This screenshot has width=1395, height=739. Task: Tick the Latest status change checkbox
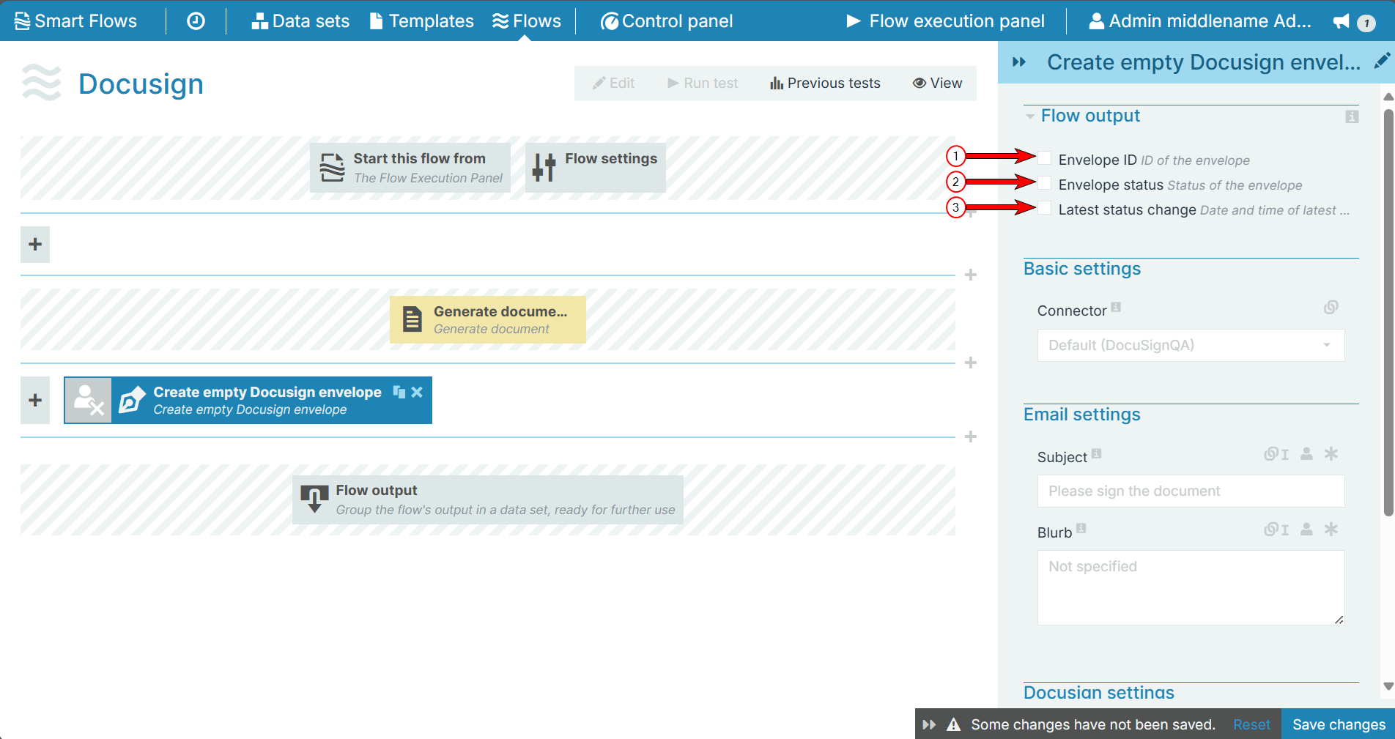pos(1045,208)
